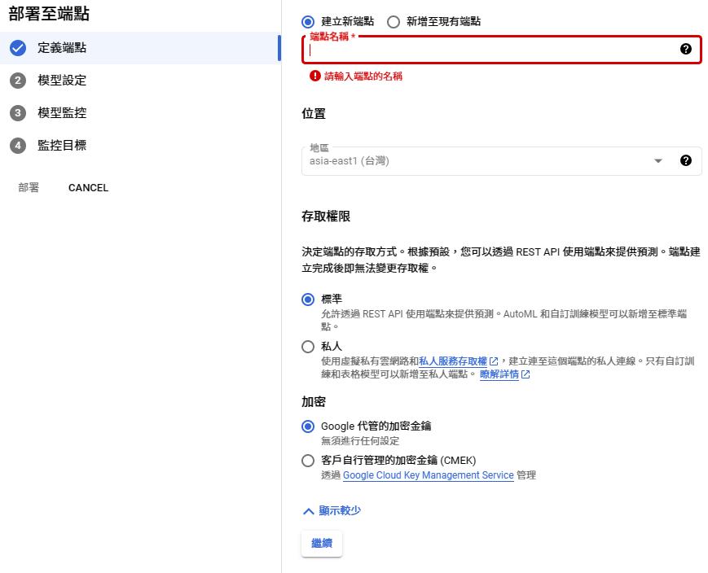This screenshot has height=573, width=708.
Task: Click external link icon next to 瞭解詳情
Action: (x=526, y=375)
